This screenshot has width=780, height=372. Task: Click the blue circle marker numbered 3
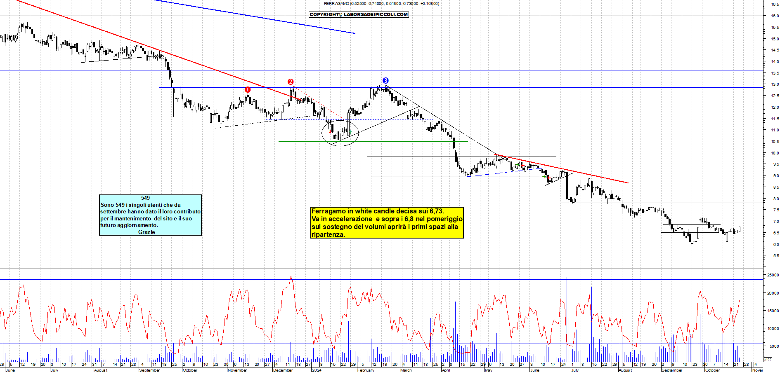click(x=385, y=81)
